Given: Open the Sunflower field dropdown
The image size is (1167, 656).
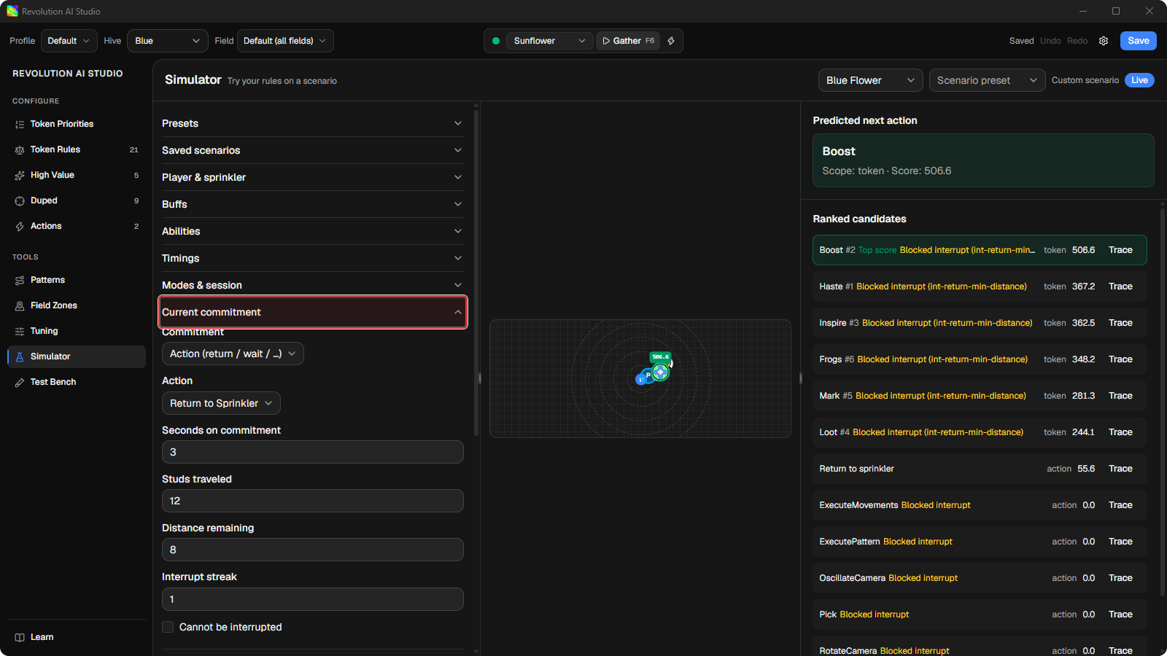Looking at the screenshot, I should [549, 41].
